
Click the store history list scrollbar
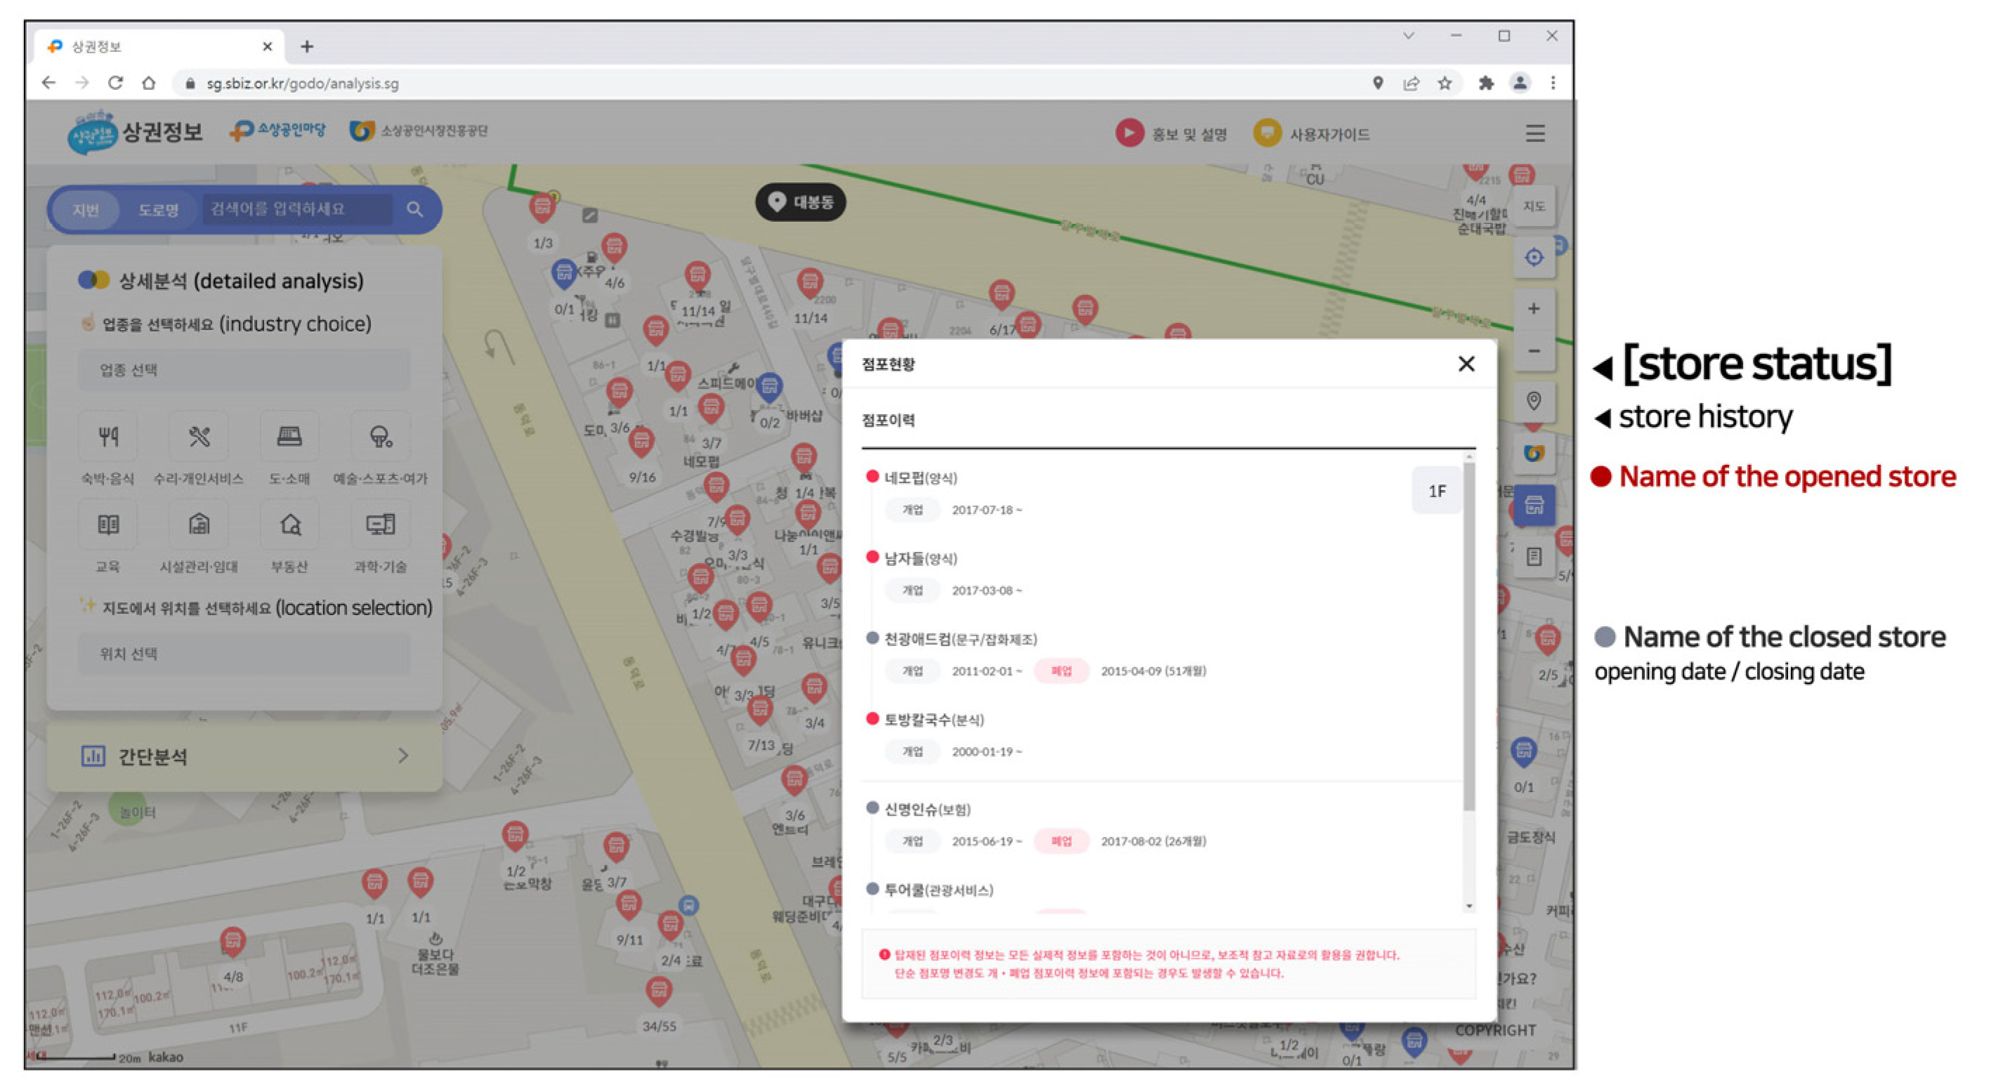point(1468,635)
